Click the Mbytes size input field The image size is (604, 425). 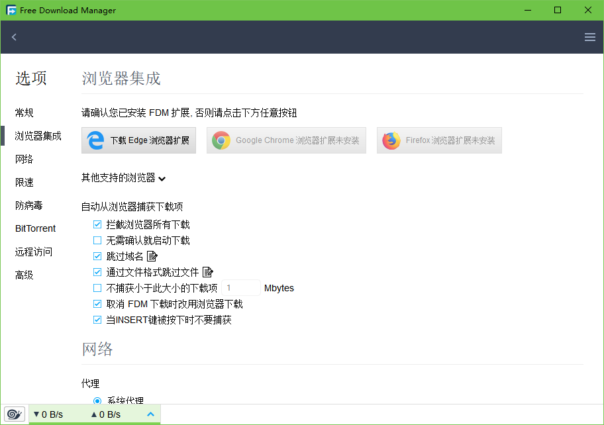click(x=241, y=287)
